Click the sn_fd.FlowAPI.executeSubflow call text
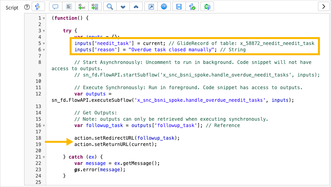 click(173, 100)
